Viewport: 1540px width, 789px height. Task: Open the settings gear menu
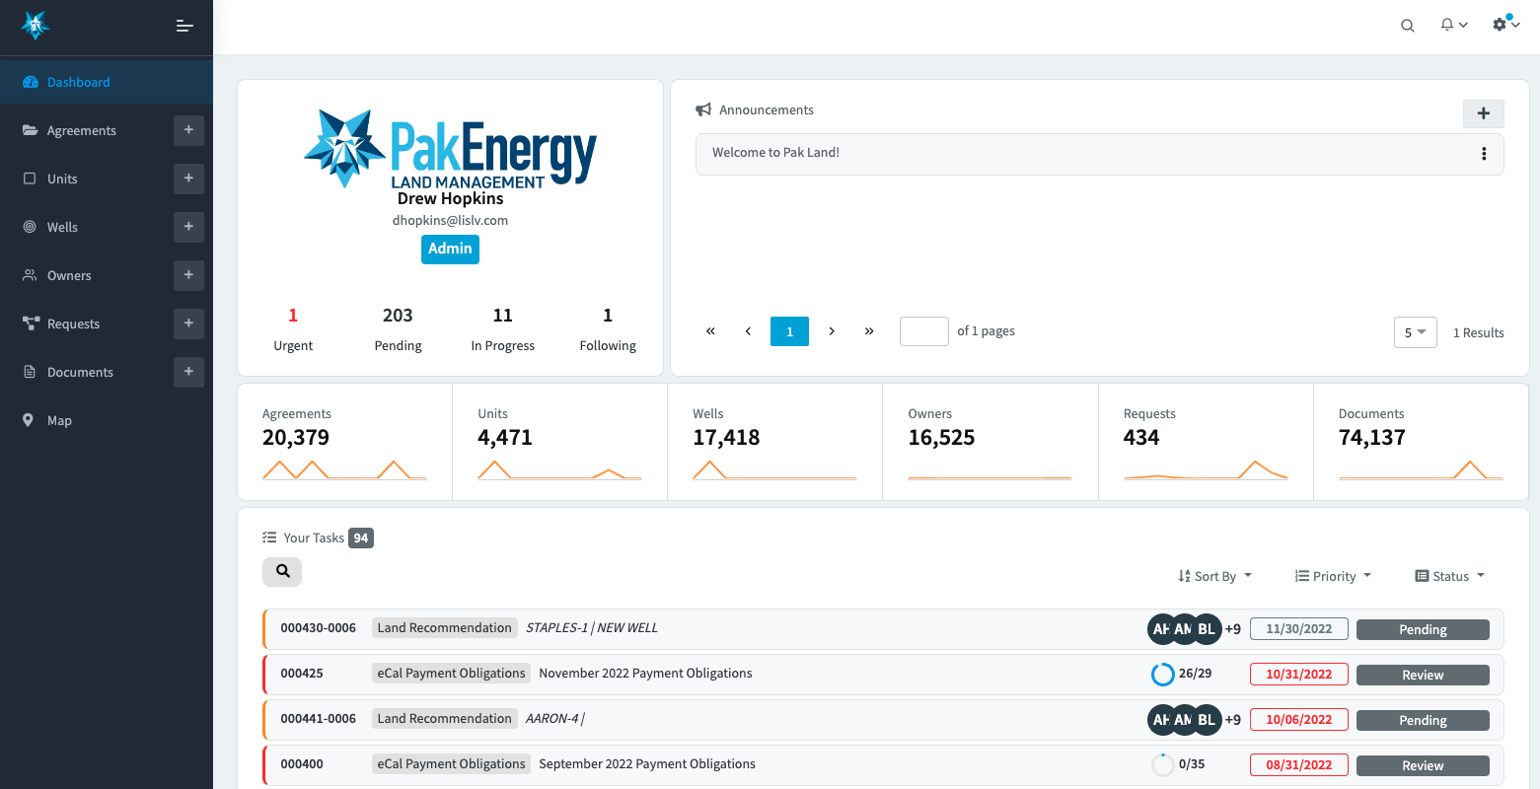(x=1505, y=24)
